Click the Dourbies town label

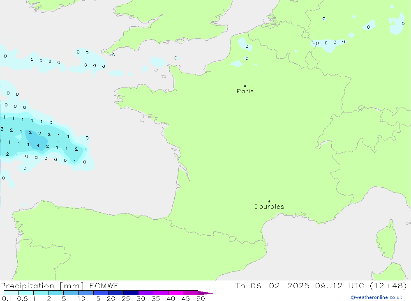click(269, 207)
